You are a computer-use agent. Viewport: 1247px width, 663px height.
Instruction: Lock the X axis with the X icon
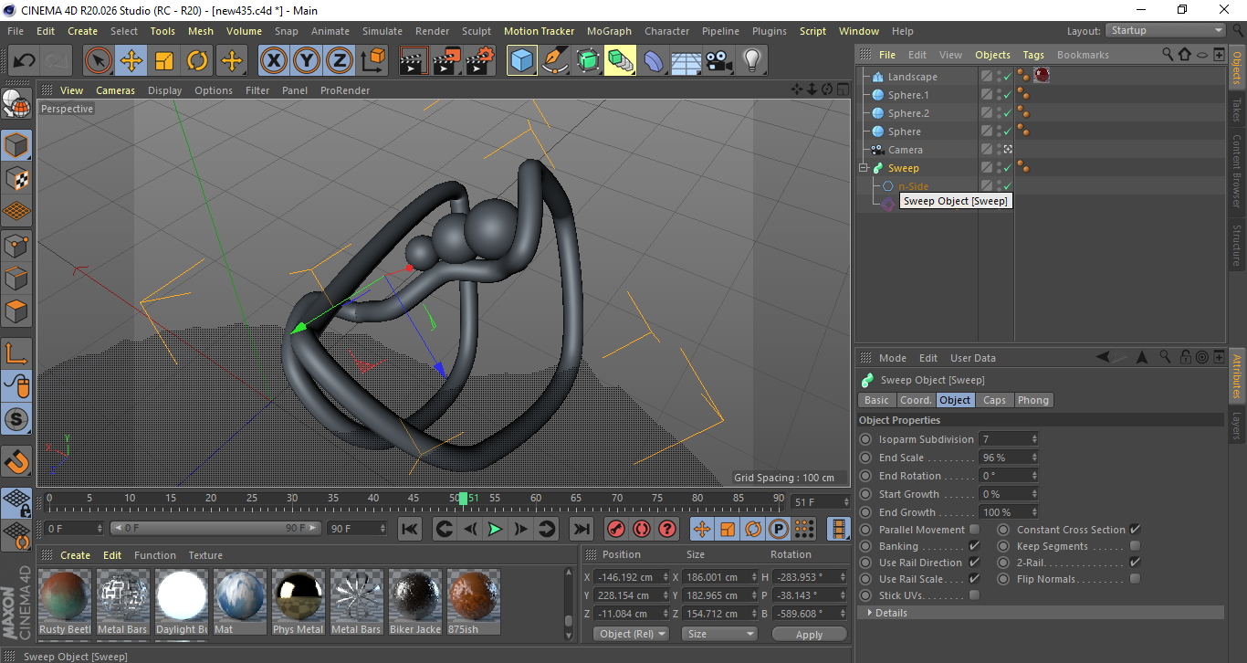(x=274, y=60)
